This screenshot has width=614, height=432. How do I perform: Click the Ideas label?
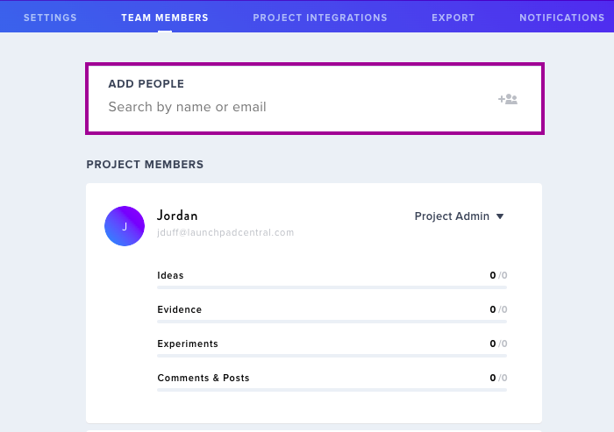pyautogui.click(x=170, y=275)
